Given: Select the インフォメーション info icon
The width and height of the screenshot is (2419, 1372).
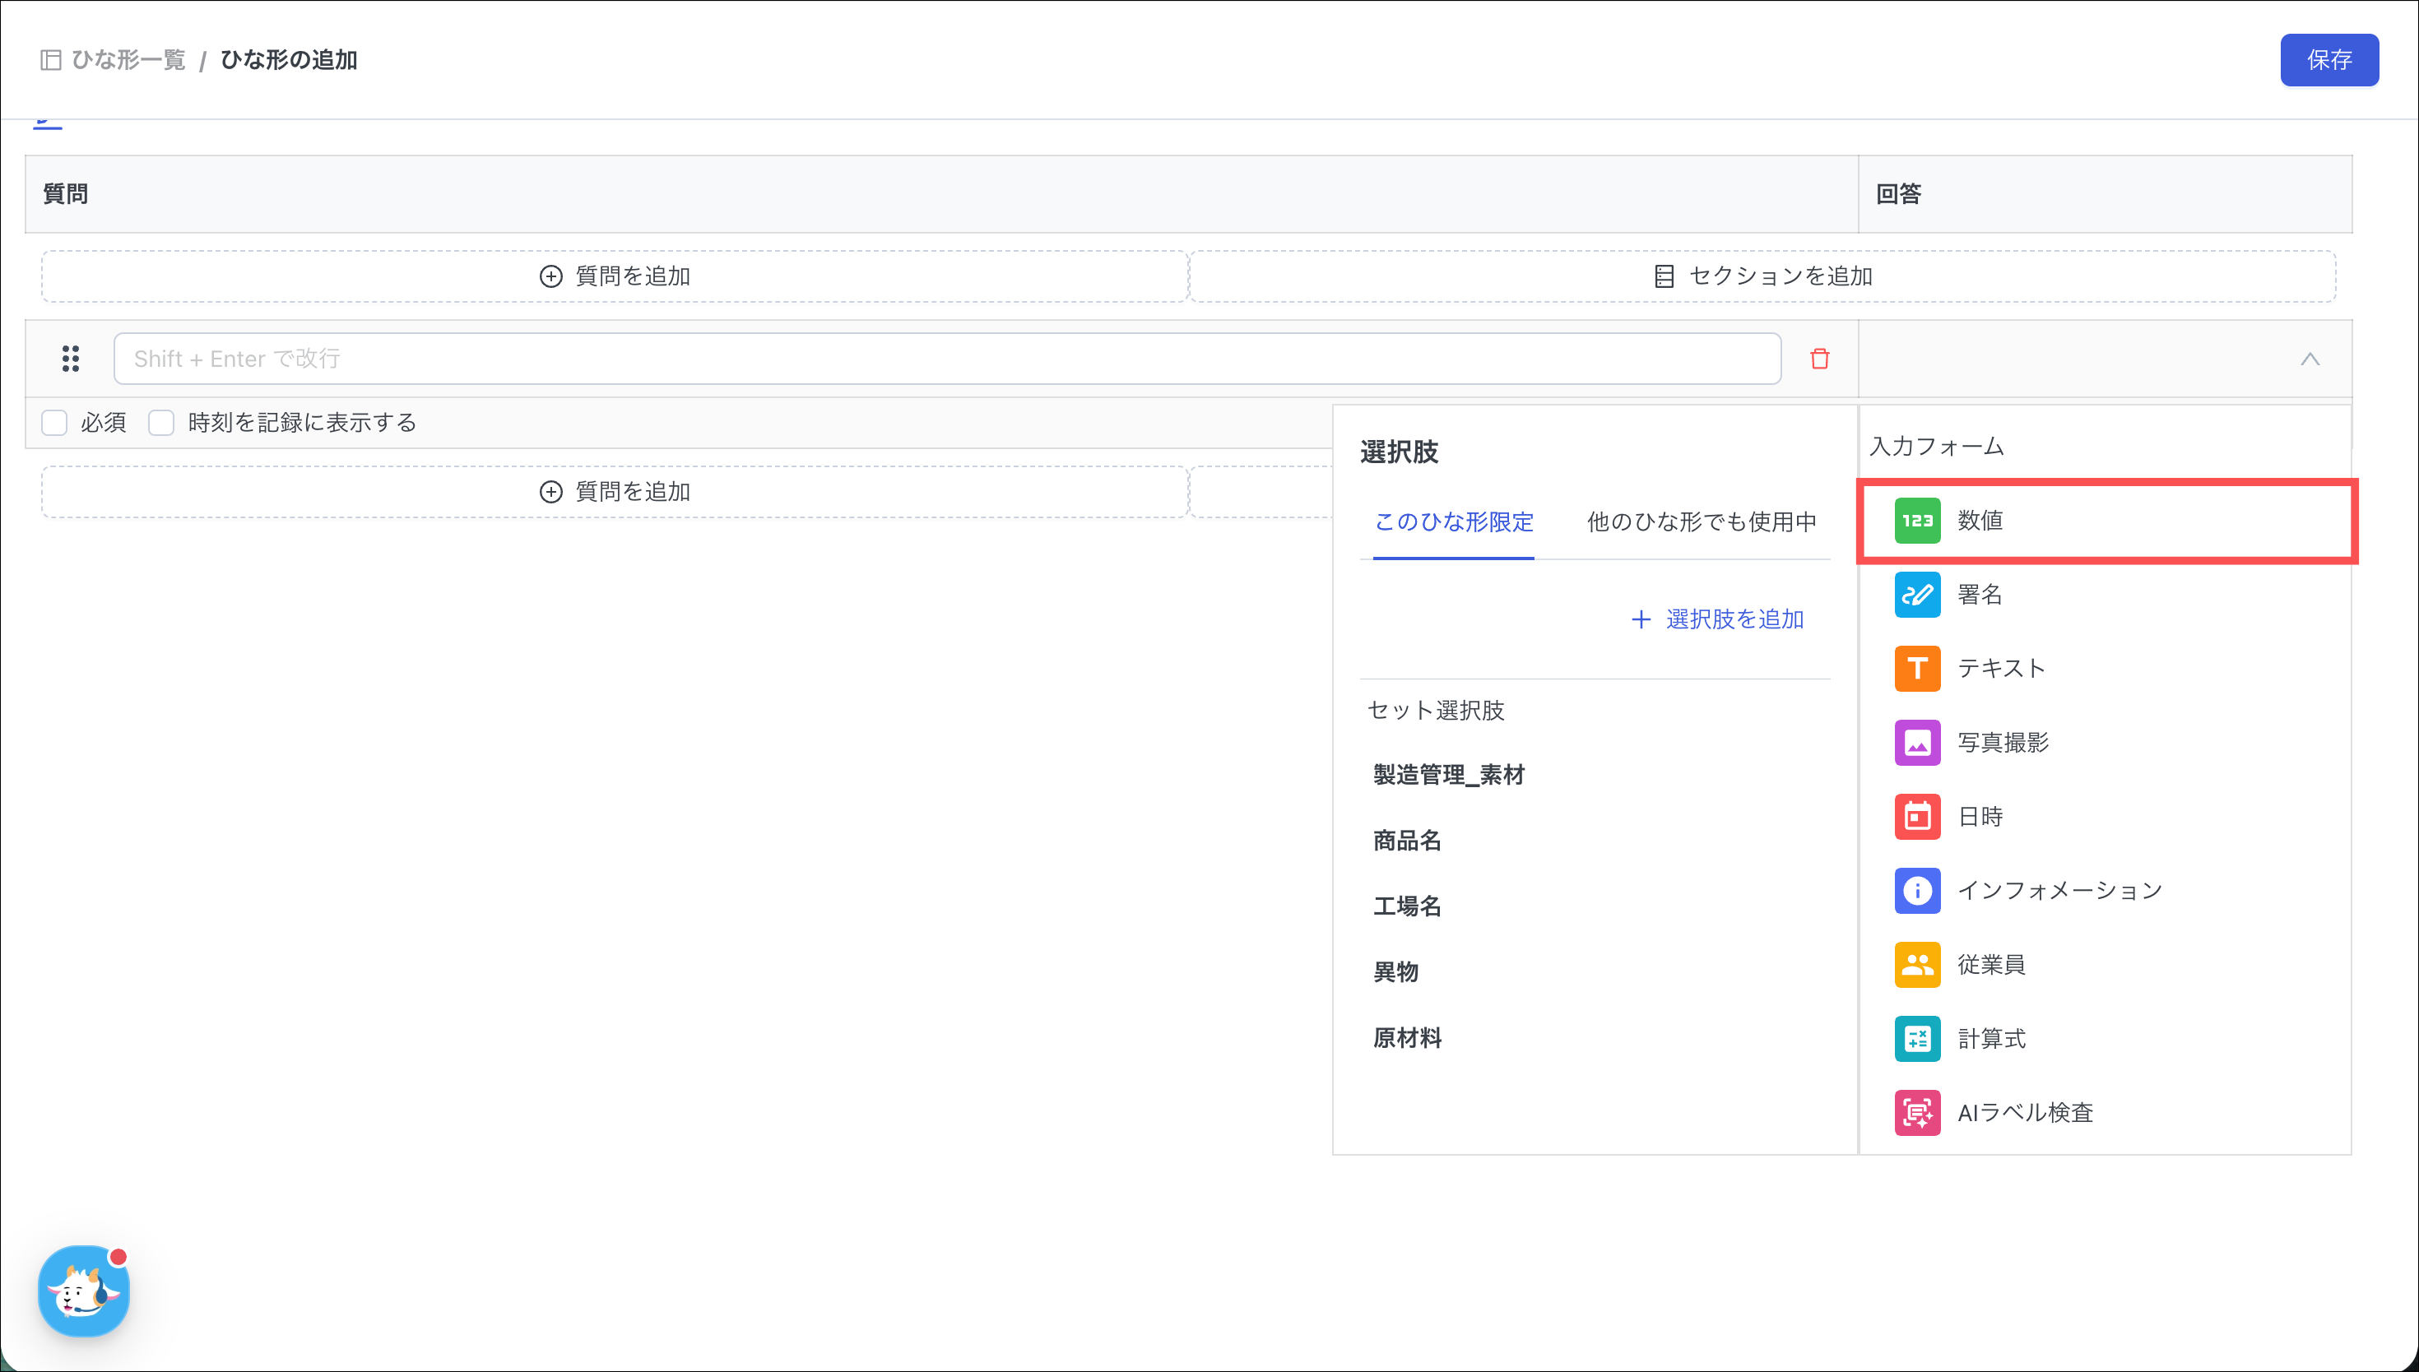Looking at the screenshot, I should point(1917,891).
